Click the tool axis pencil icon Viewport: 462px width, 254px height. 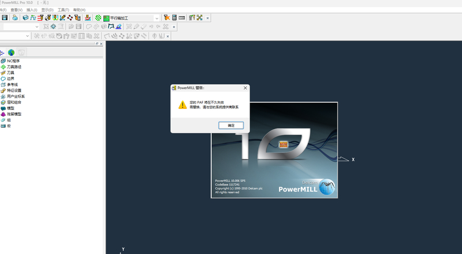pyautogui.click(x=62, y=18)
